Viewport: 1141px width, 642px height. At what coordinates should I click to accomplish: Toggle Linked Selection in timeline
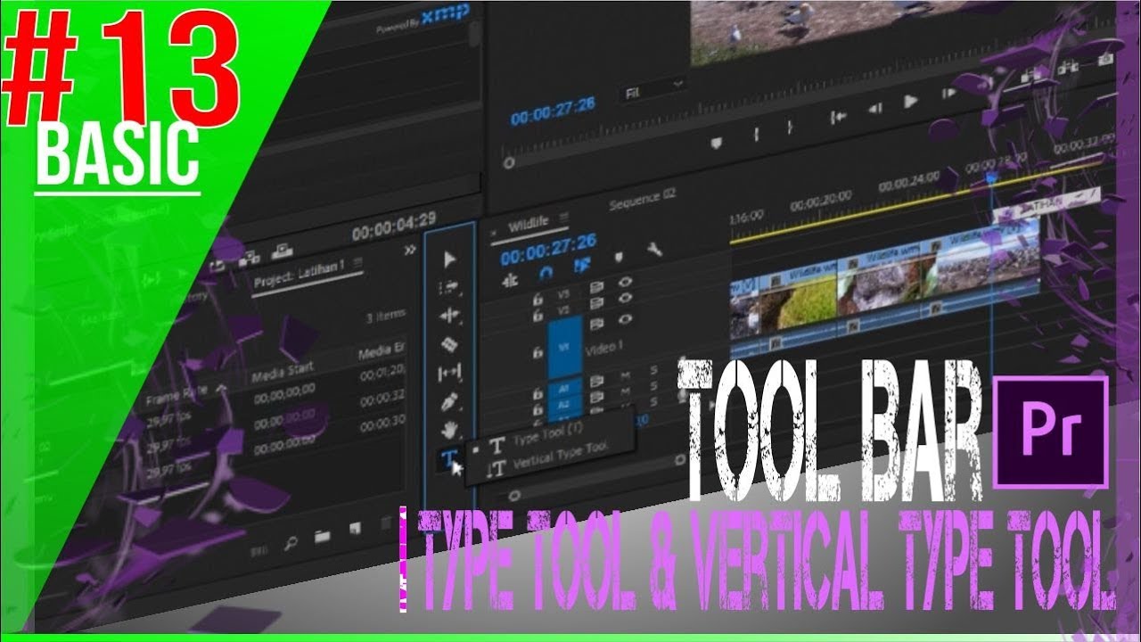click(583, 265)
